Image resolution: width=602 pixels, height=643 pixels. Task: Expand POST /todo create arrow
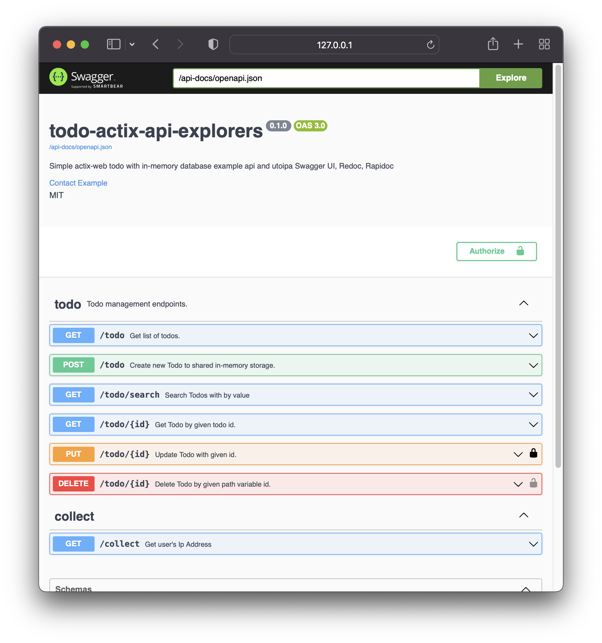533,365
